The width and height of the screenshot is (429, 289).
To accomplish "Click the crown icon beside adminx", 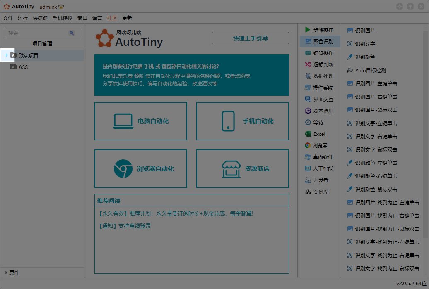I will pyautogui.click(x=61, y=7).
